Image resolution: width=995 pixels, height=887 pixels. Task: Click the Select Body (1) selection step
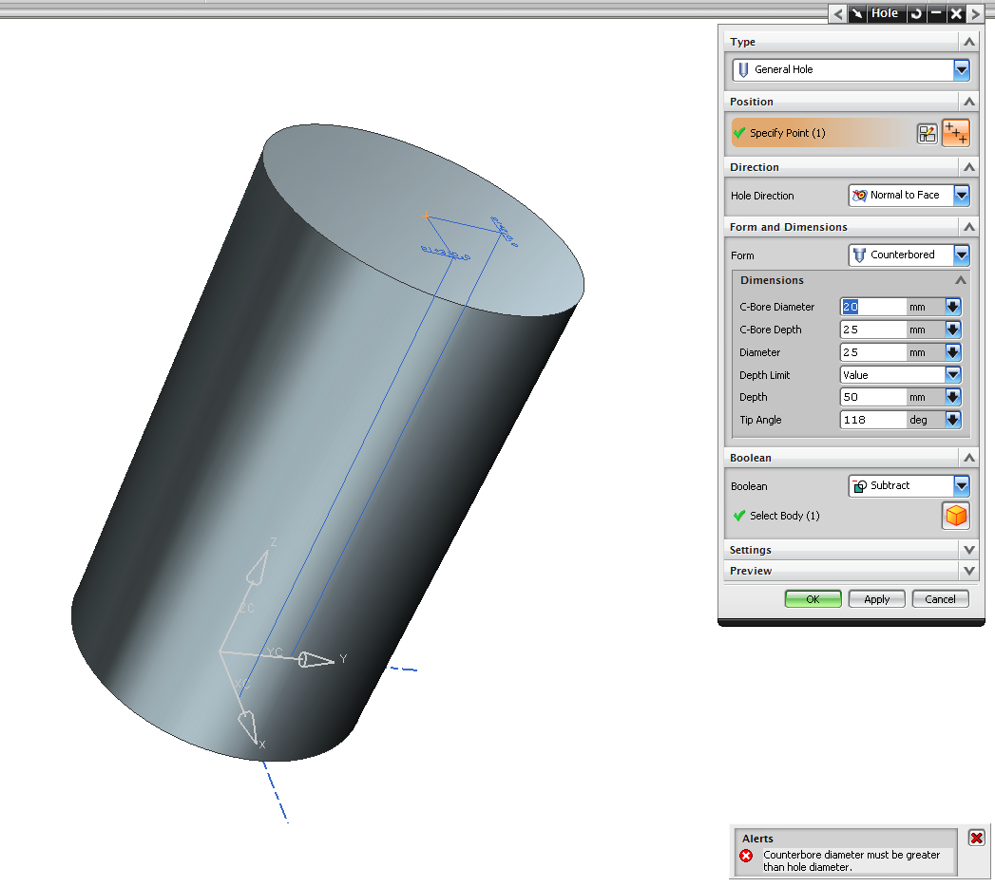pos(785,516)
